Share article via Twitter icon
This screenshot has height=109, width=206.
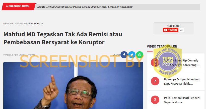[x=132, y=55]
